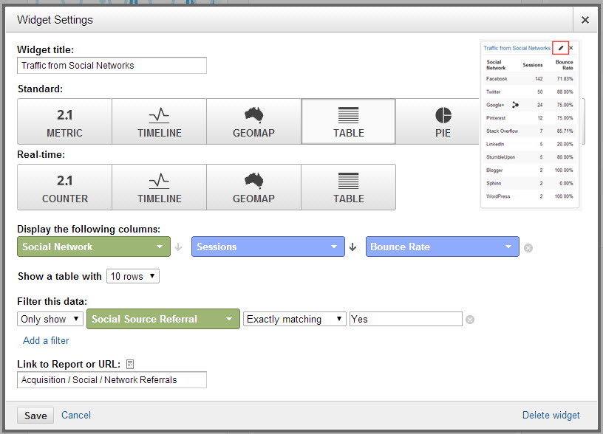Choose the real-time Timeline widget
This screenshot has width=603, height=434.
point(159,187)
